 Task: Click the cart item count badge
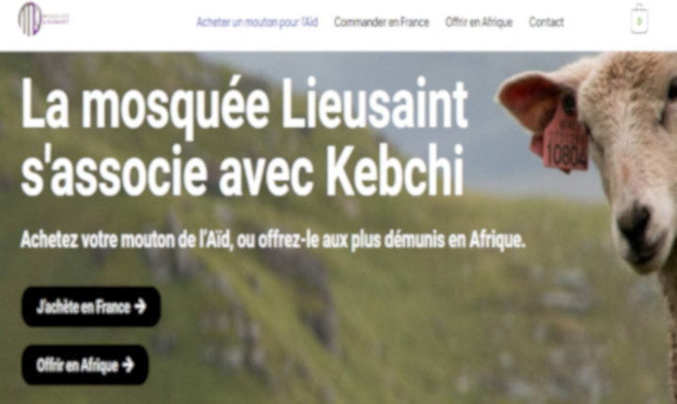[639, 22]
